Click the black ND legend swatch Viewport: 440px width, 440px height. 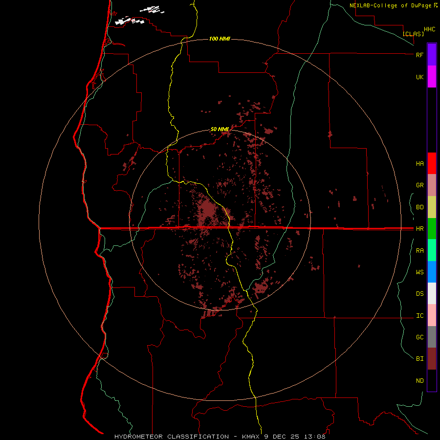pos(432,380)
